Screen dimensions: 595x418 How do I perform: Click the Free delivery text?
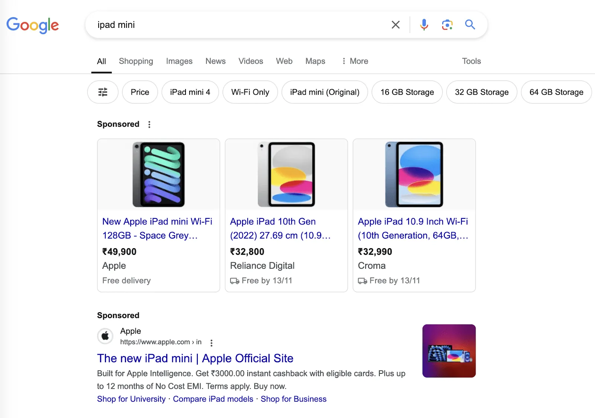pyautogui.click(x=126, y=281)
